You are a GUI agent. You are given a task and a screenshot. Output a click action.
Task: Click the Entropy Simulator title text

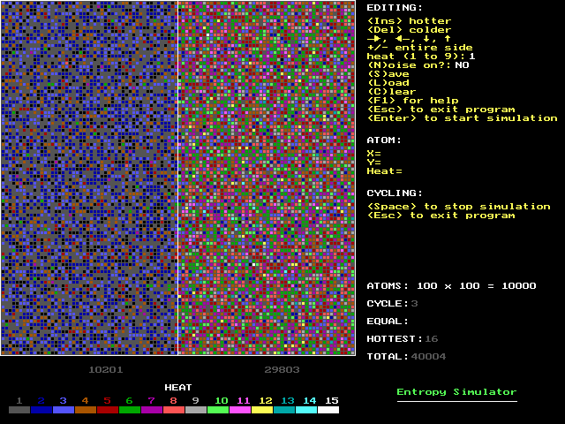pos(456,392)
